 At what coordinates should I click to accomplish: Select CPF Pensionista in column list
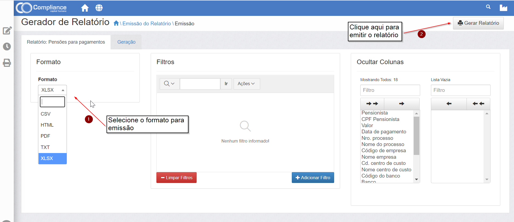380,119
